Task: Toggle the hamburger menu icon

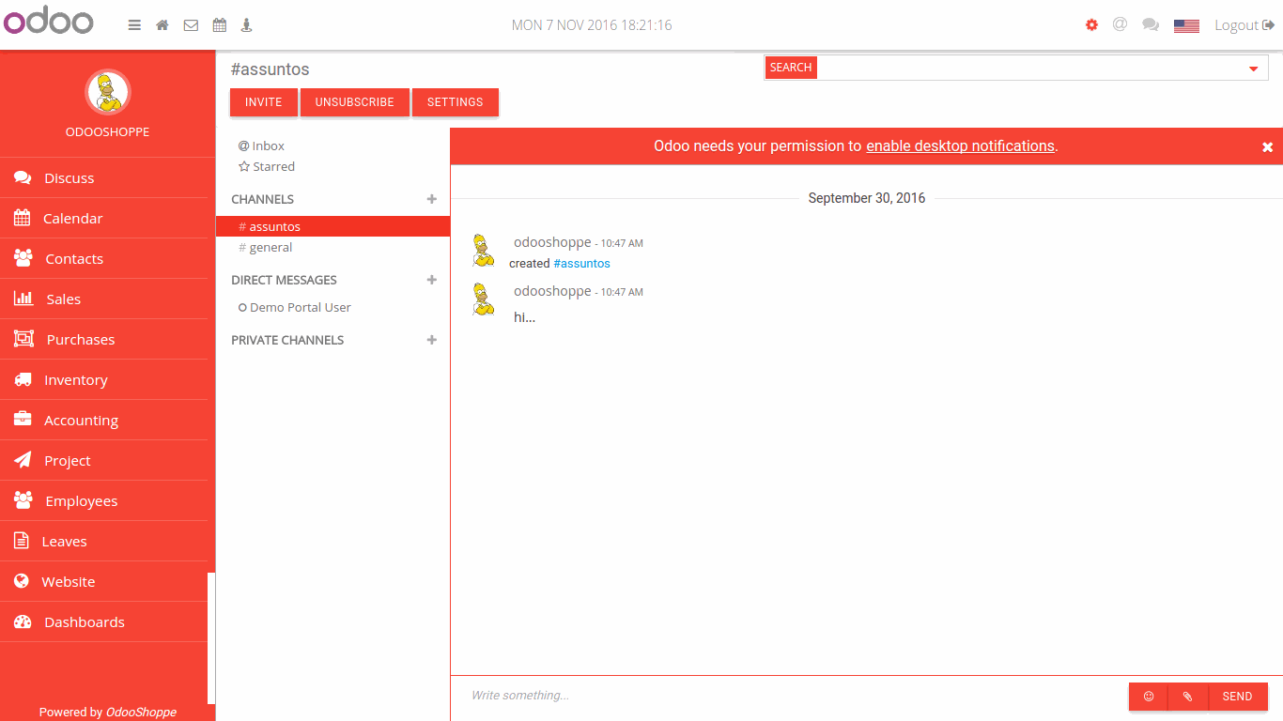Action: [134, 25]
